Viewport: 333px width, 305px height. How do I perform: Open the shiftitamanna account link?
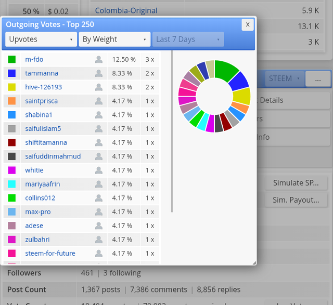coord(46,142)
